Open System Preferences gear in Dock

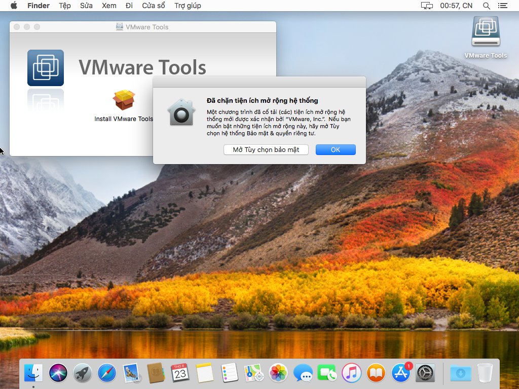click(425, 373)
